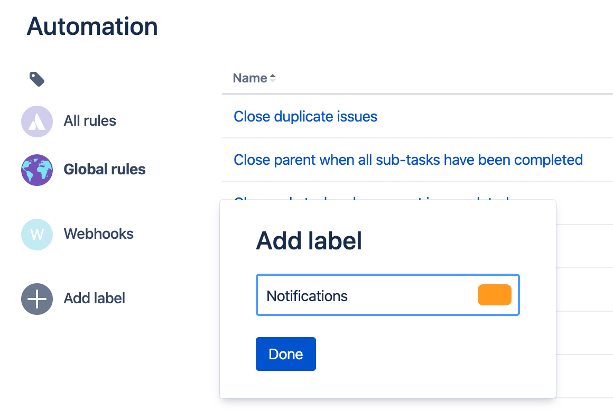Open the All rules section

click(x=89, y=121)
